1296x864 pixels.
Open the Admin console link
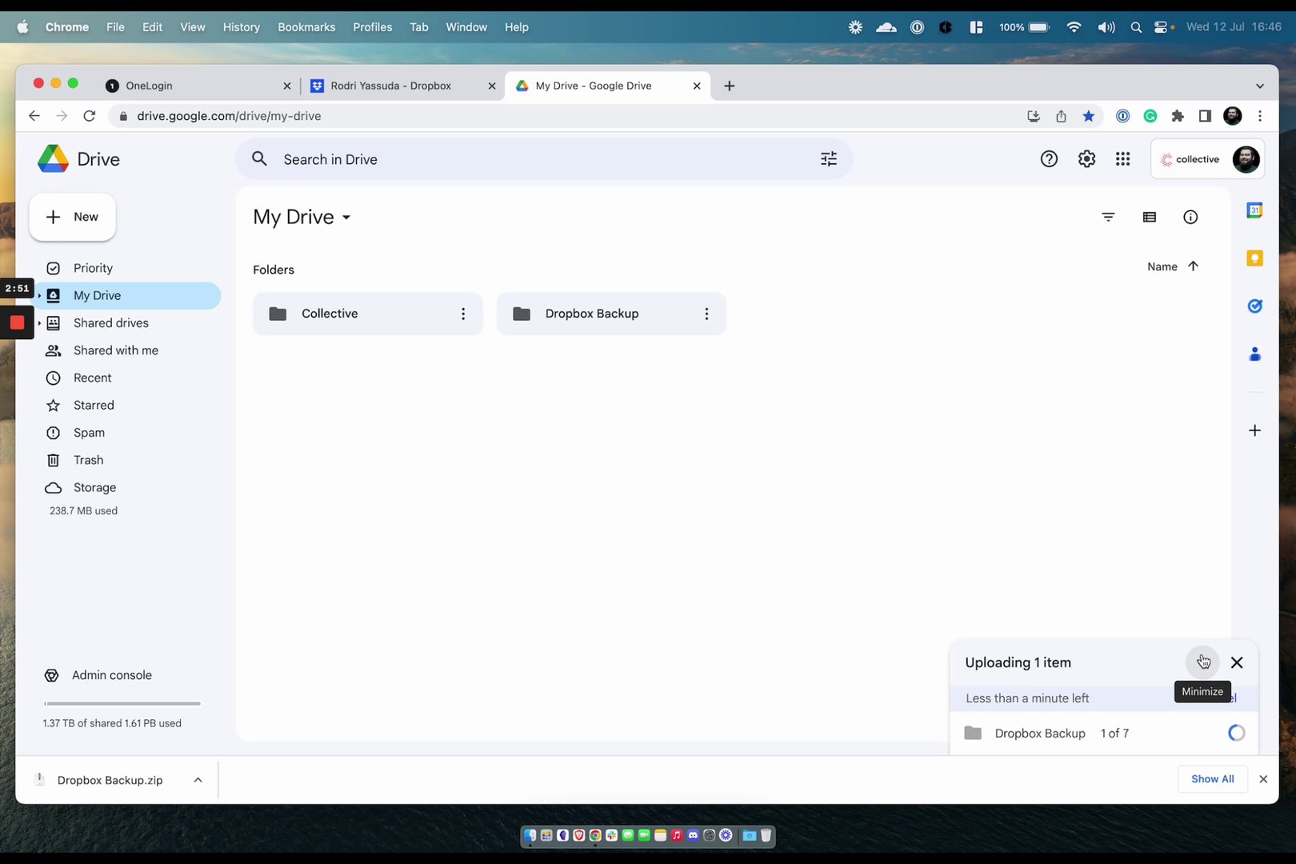click(111, 674)
